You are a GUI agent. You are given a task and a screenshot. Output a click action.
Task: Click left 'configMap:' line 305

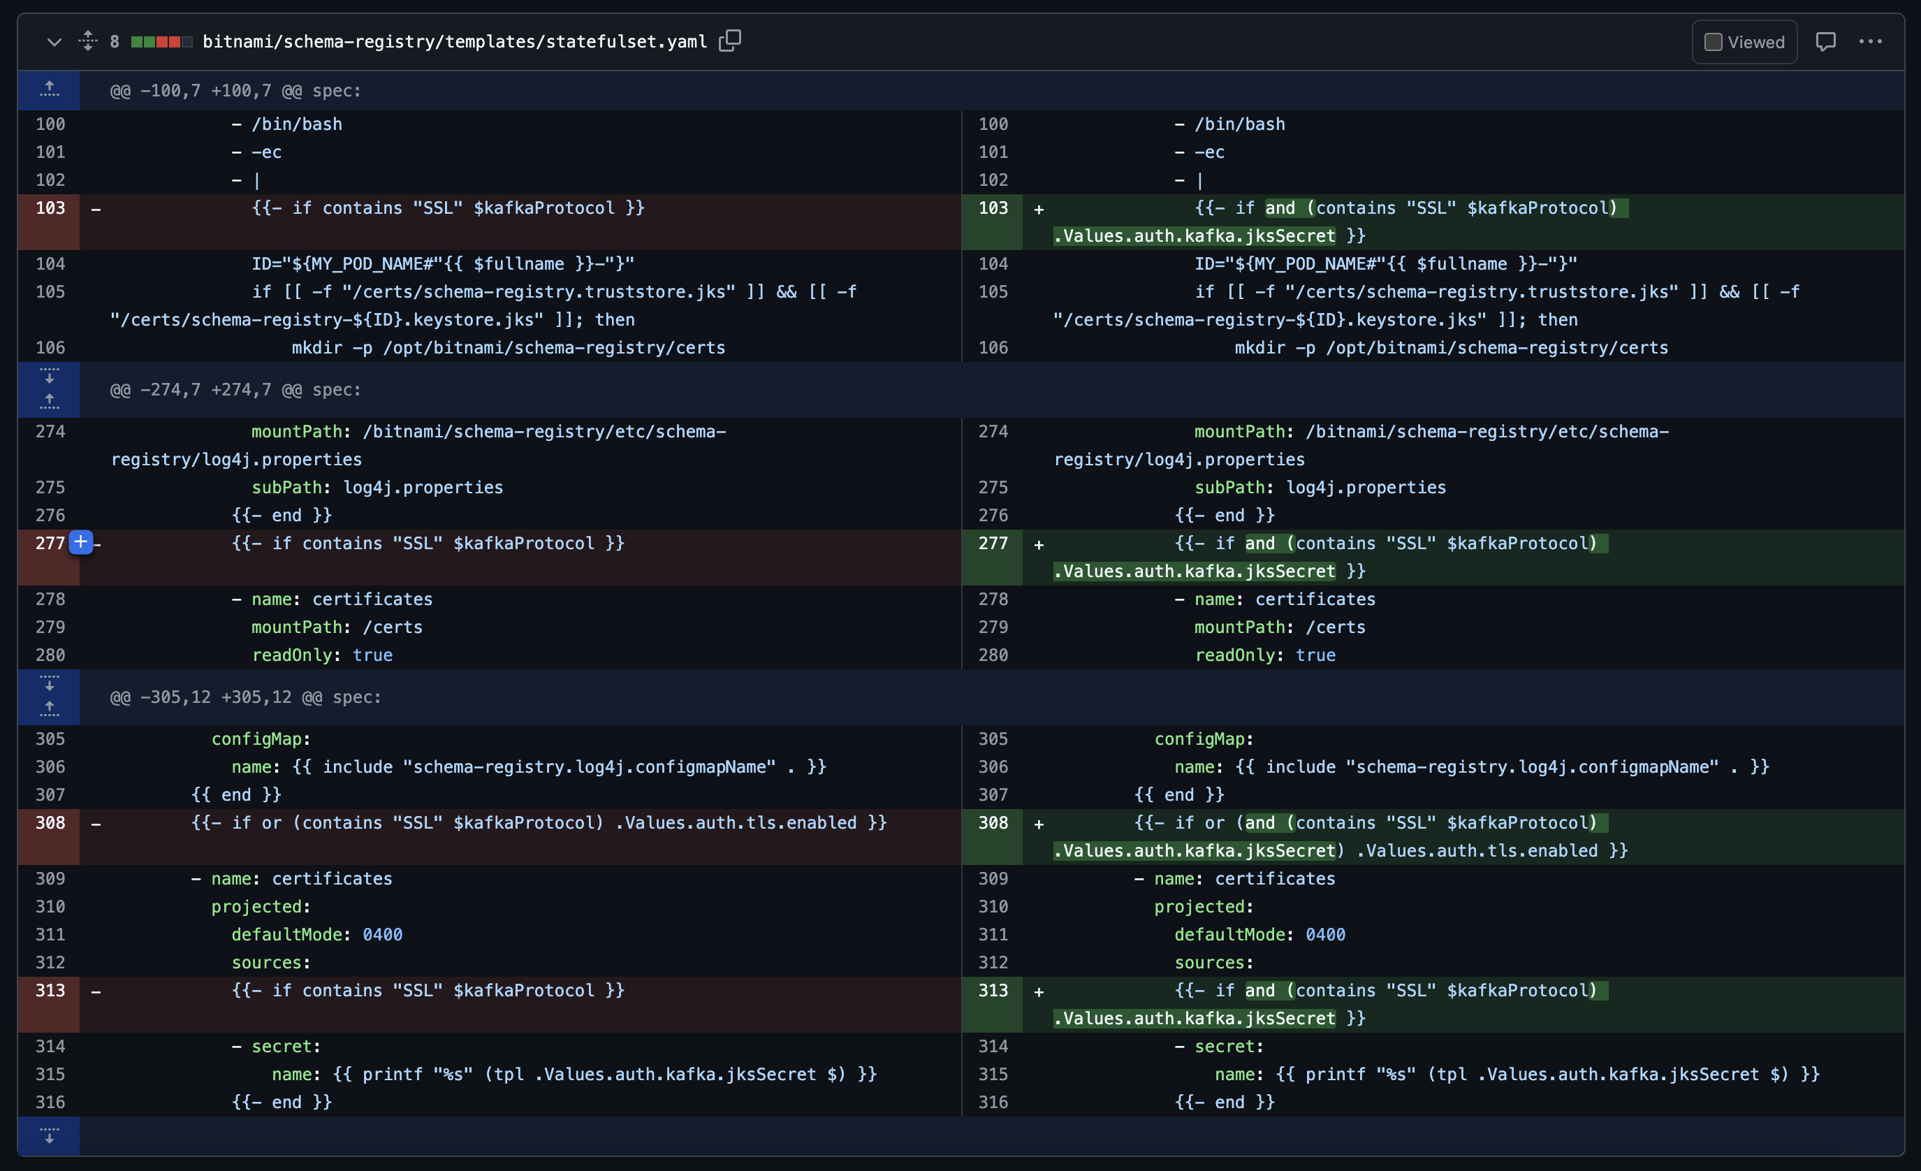261,739
